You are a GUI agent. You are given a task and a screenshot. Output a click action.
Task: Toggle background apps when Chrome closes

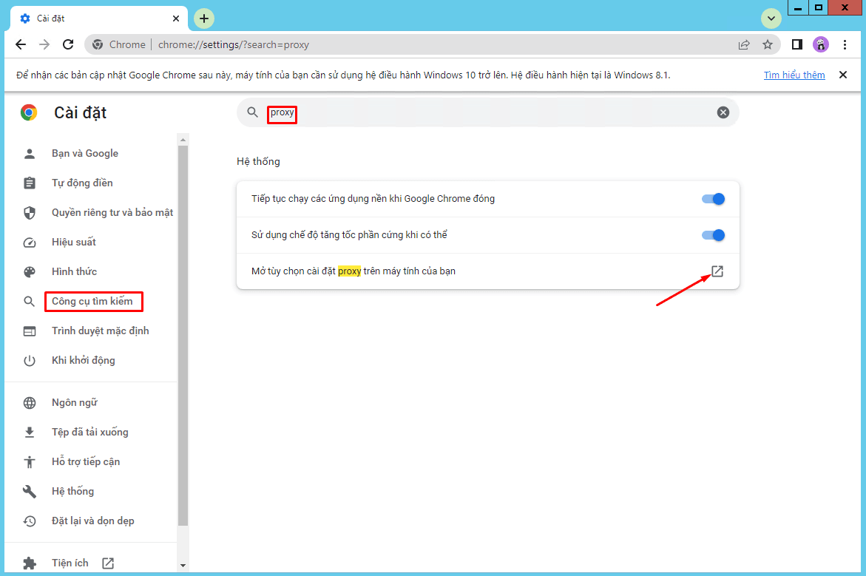click(713, 199)
